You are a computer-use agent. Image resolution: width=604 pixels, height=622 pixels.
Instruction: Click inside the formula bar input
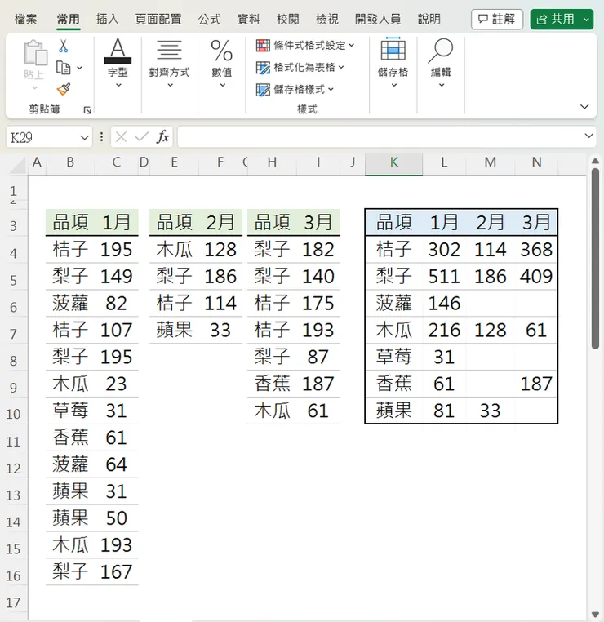coord(380,137)
